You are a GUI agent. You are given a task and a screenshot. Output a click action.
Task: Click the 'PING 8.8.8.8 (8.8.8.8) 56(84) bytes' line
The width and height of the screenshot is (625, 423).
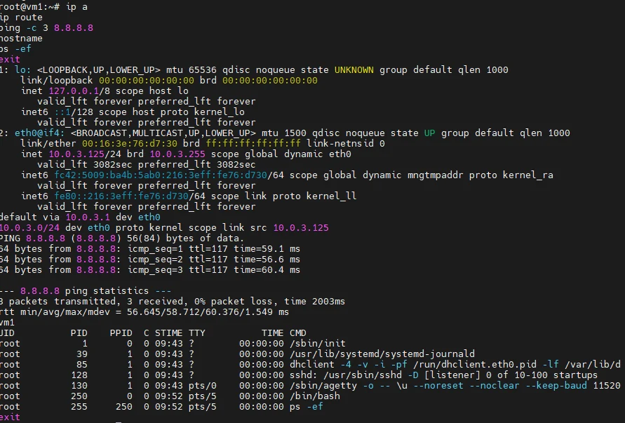click(x=121, y=239)
